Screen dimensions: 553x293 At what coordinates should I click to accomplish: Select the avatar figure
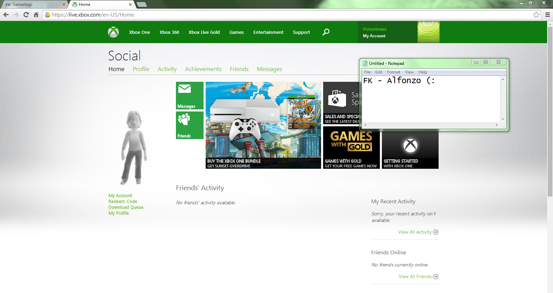point(134,147)
